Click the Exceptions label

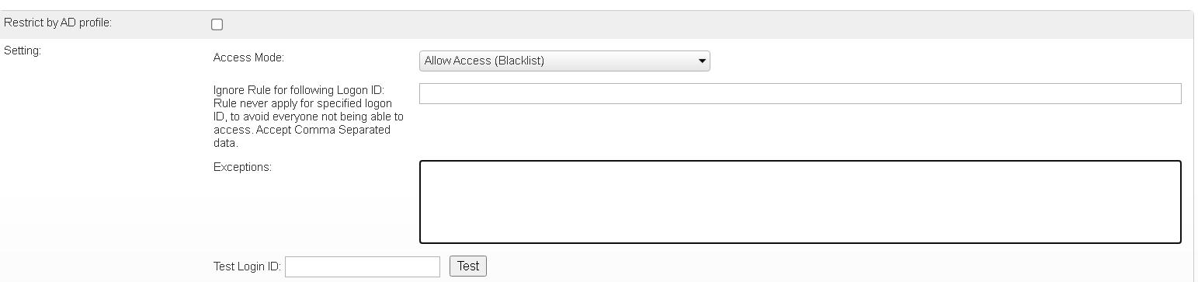[242, 166]
